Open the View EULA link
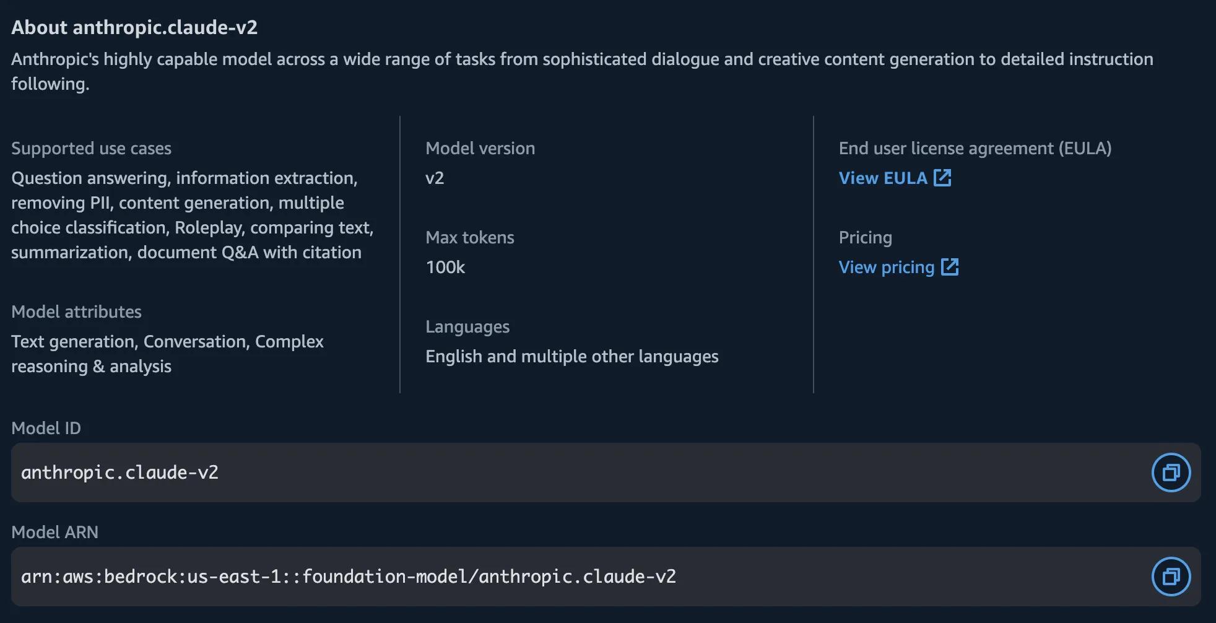Viewport: 1216px width, 623px height. coord(895,178)
